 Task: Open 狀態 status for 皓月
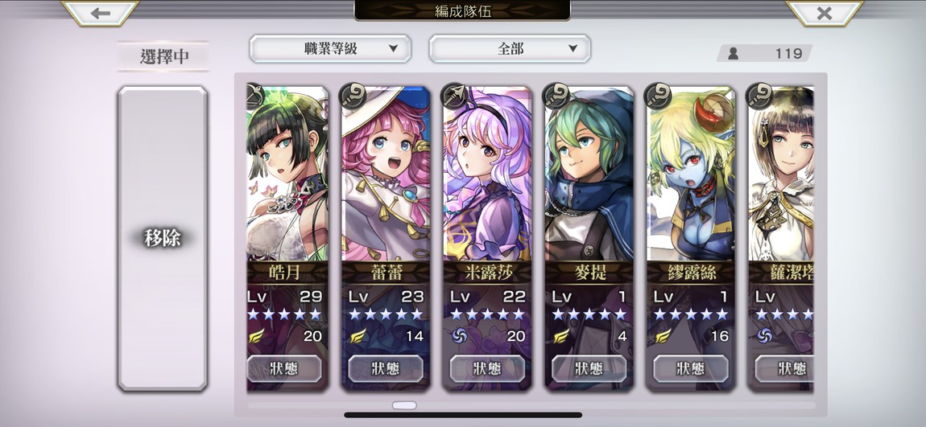285,368
